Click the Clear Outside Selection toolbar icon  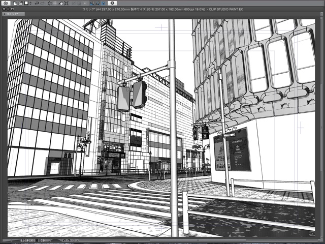(55, 4)
